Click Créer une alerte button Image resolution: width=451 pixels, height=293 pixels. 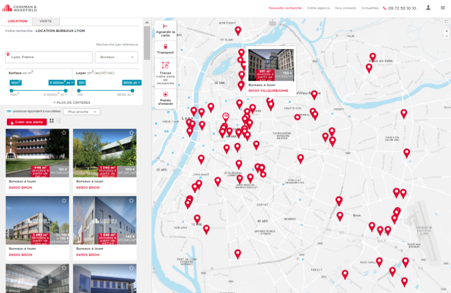pos(26,122)
